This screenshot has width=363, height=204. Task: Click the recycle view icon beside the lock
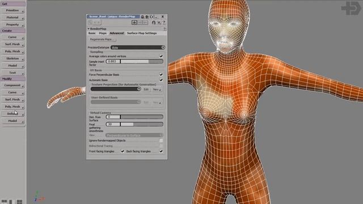[159, 23]
